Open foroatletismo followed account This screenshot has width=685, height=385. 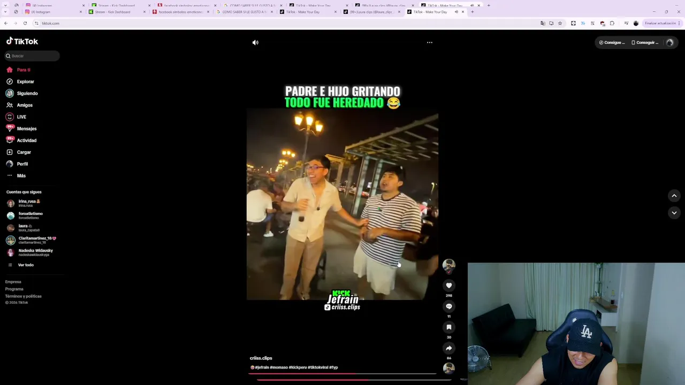point(25,215)
